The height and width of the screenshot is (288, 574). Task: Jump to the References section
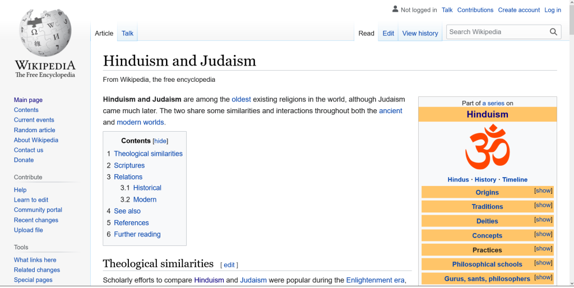pyautogui.click(x=131, y=223)
